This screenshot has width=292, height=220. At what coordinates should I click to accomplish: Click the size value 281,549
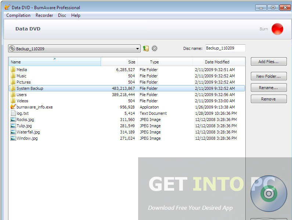tap(127, 126)
